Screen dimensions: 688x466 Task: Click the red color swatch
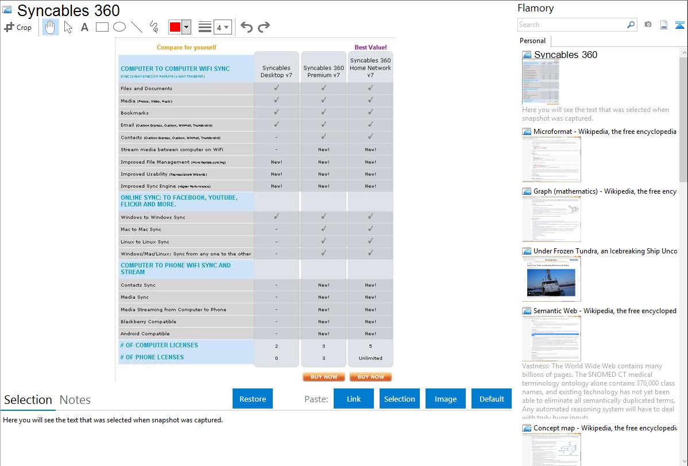(175, 27)
